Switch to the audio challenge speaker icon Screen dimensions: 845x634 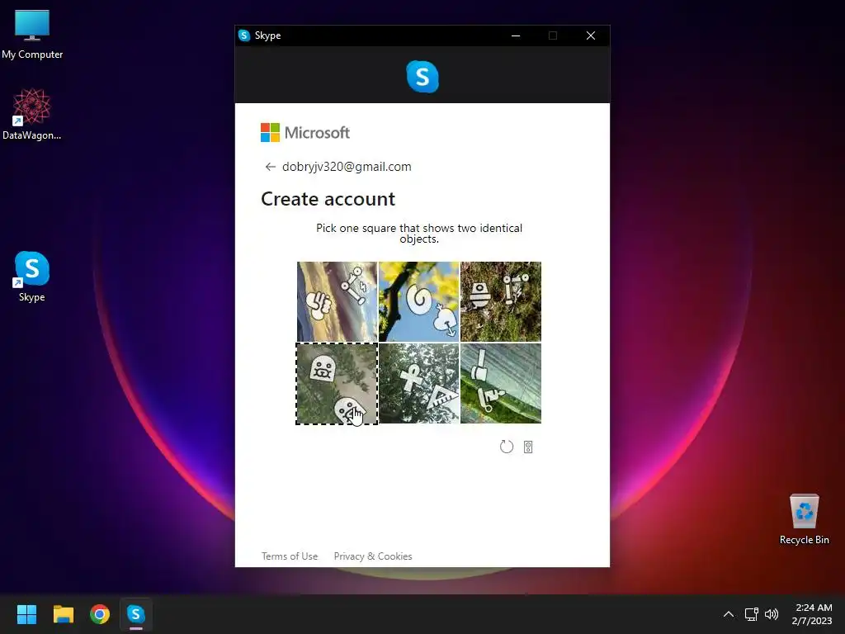[x=528, y=447]
